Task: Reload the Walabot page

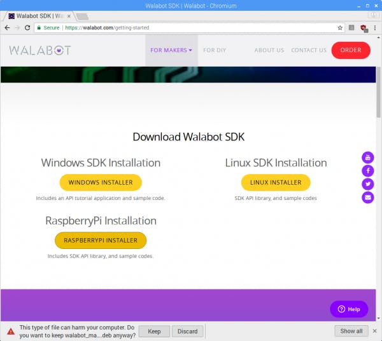Action: [x=27, y=28]
